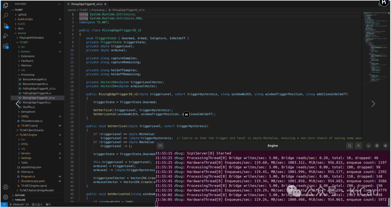Open the Engine terminal hamburger menu
Image resolution: width=391 pixels, height=207 pixels.
pos(358,146)
